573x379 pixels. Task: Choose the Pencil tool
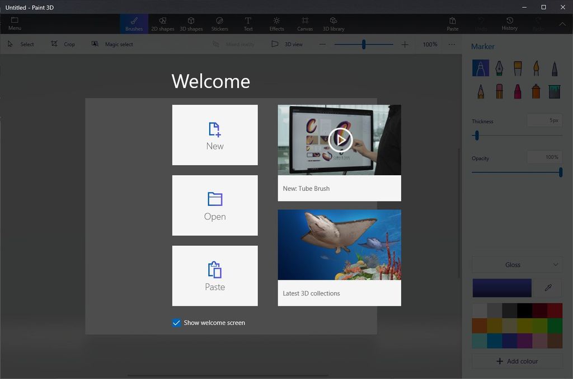pyautogui.click(x=480, y=91)
